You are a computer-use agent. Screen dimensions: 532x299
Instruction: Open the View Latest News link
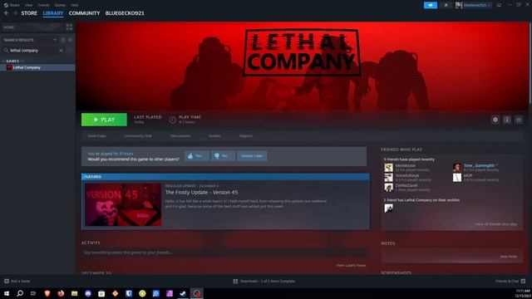pos(351,266)
